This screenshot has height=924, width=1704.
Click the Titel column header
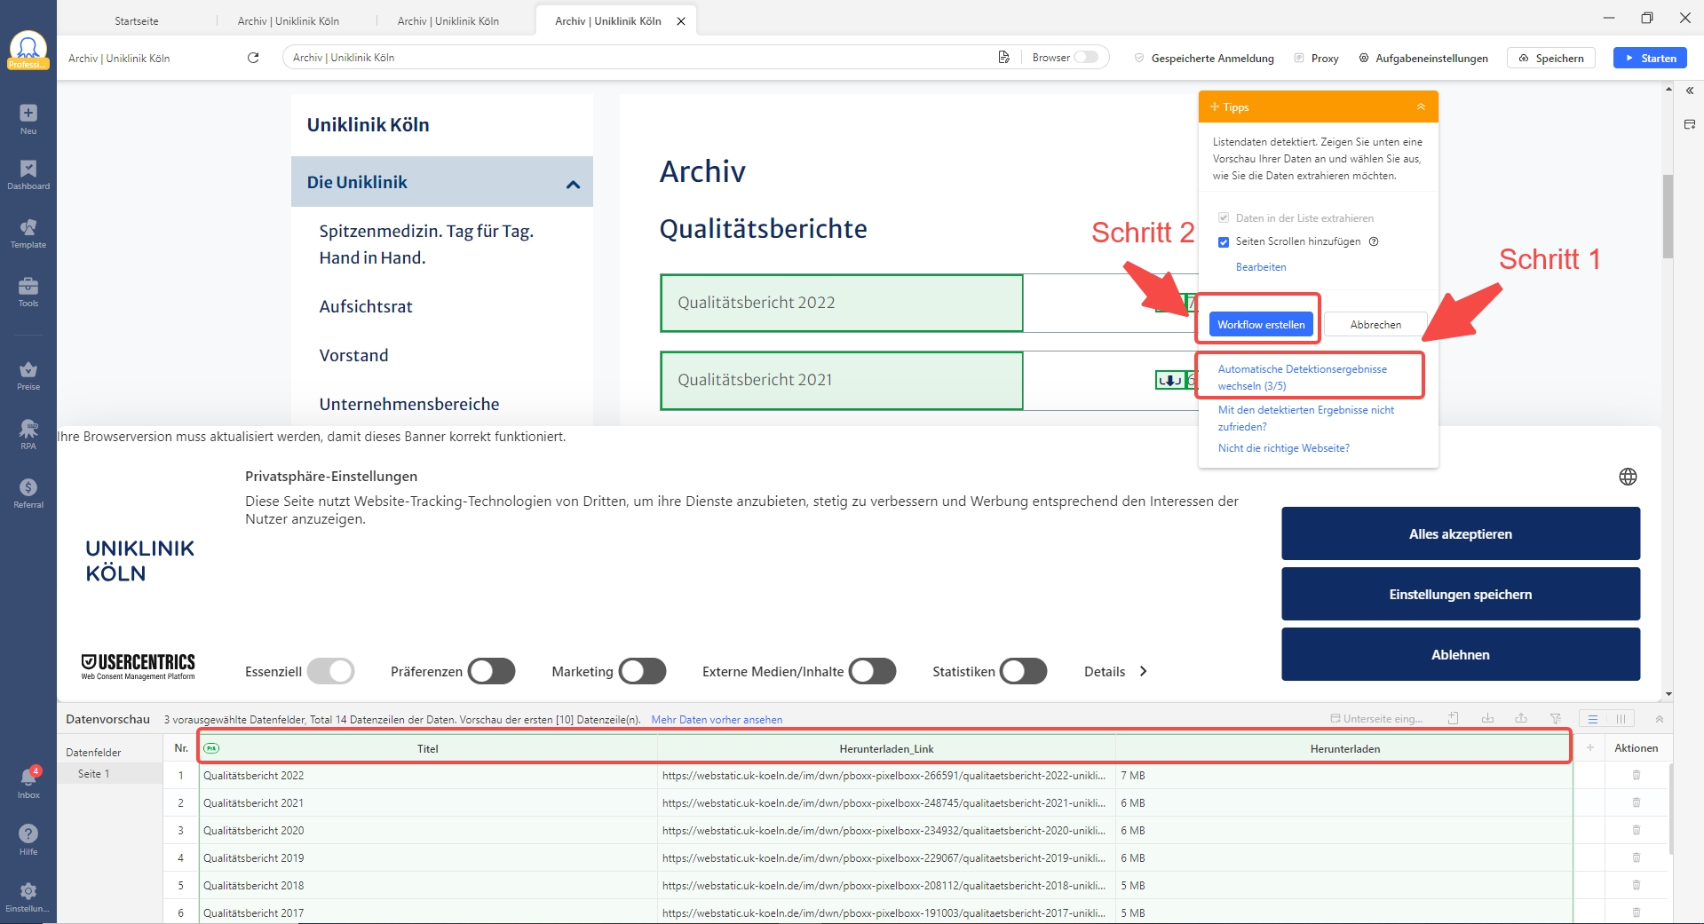tap(428, 748)
